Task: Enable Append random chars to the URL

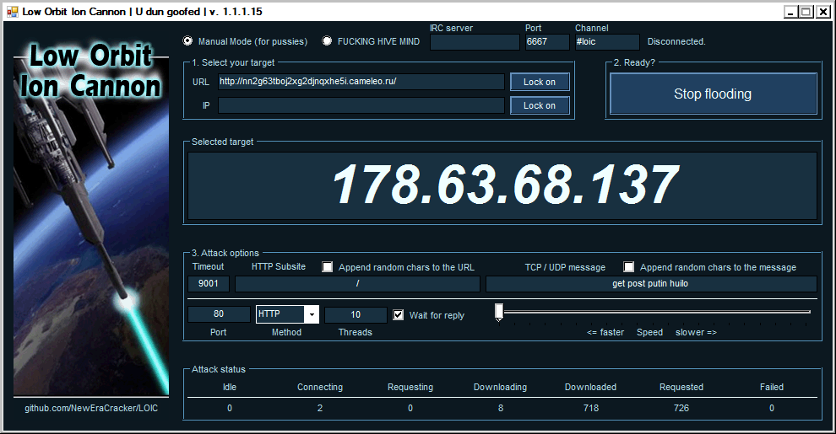Action: point(328,267)
